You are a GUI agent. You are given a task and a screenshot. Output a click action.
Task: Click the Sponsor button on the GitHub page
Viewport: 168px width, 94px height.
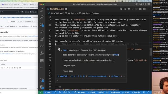click(x=12, y=21)
